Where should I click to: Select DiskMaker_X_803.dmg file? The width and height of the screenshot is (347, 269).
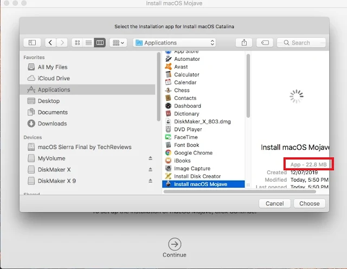[202, 121]
